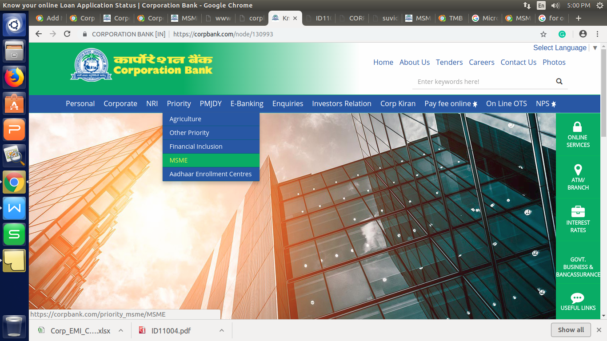The width and height of the screenshot is (607, 341).
Task: Click Pay fee online menu item
Action: pyautogui.click(x=451, y=103)
